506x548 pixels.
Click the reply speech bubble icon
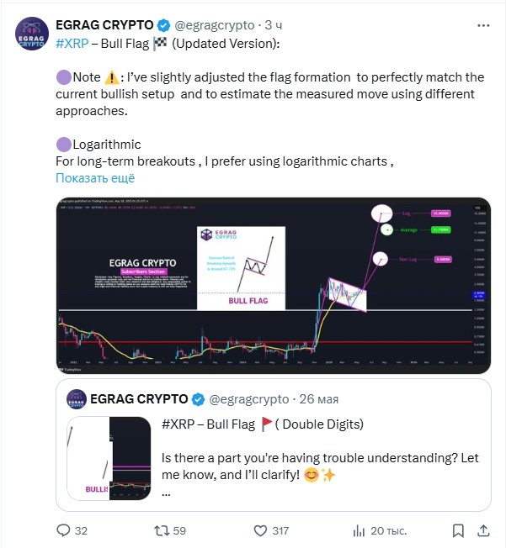[x=62, y=530]
